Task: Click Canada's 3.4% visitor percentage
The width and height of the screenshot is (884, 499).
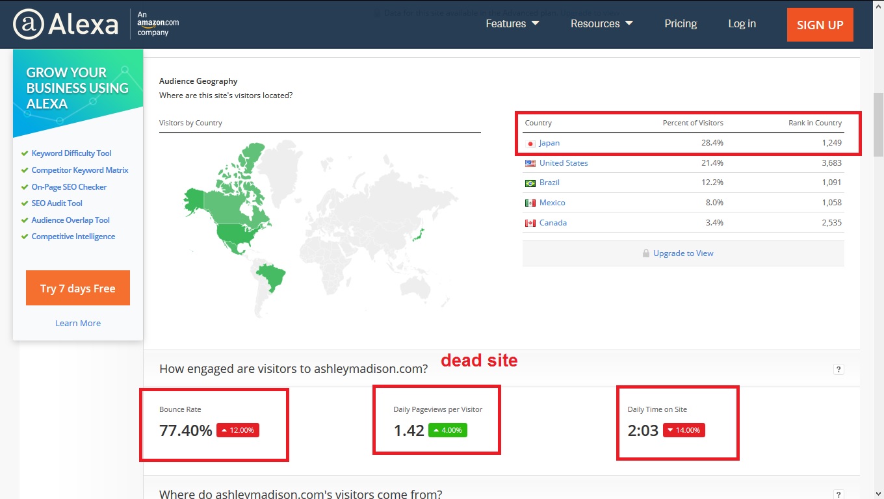Action: pyautogui.click(x=714, y=223)
